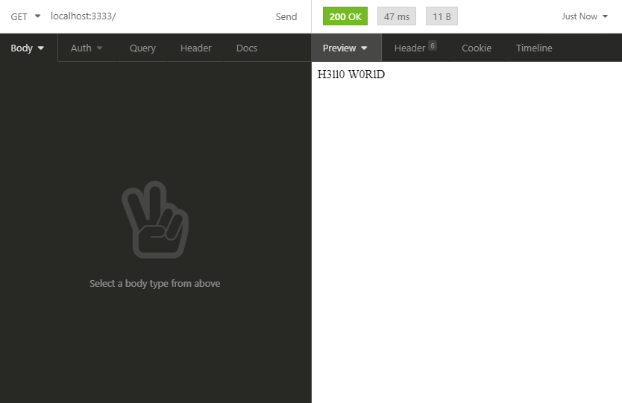Open the GET method dropdown

tap(25, 16)
